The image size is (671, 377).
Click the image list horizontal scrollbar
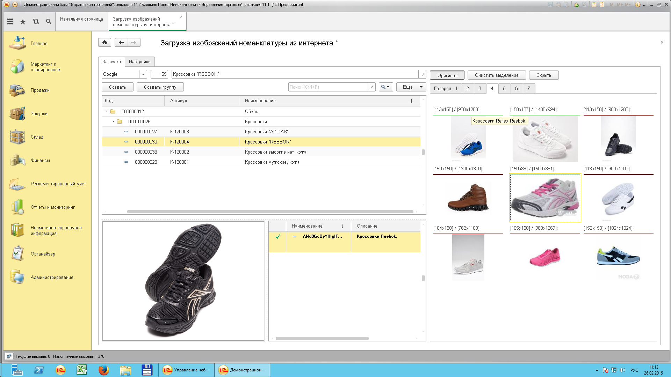click(322, 338)
